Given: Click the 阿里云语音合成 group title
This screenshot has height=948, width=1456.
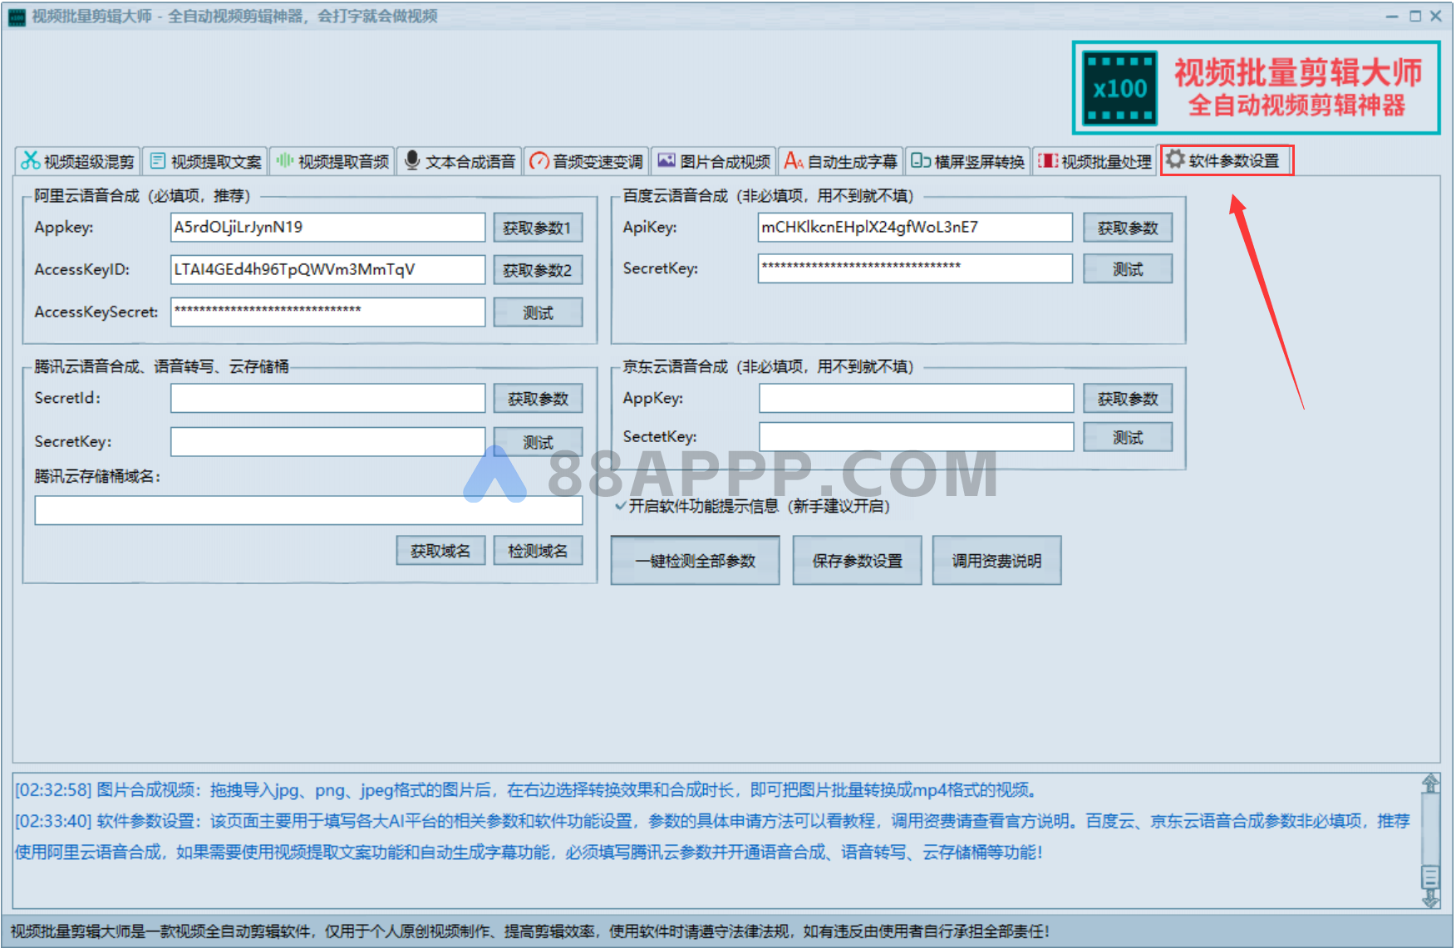Looking at the screenshot, I should tap(142, 196).
